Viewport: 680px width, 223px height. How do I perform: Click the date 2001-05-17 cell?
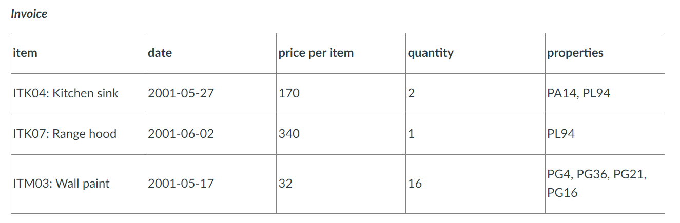211,184
